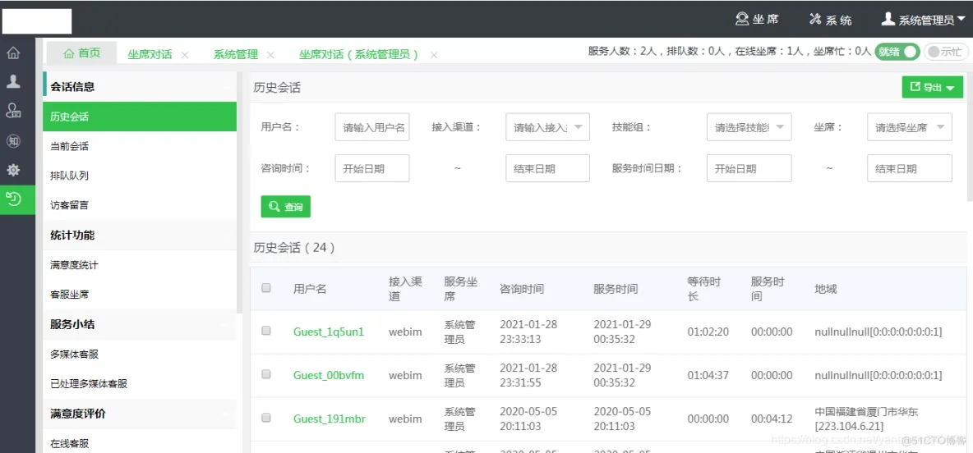Collapse the 会话信息 section header
This screenshot has width=973, height=453.
140,87
